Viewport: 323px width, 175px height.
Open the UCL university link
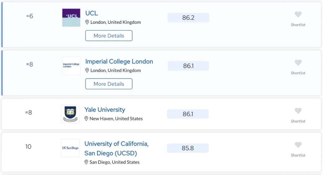point(92,13)
